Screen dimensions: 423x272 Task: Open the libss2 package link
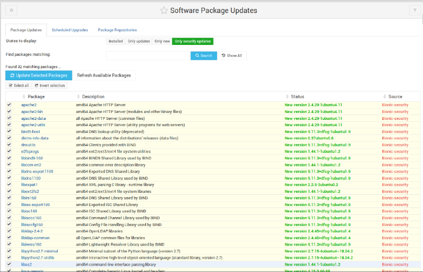[x=26, y=265]
